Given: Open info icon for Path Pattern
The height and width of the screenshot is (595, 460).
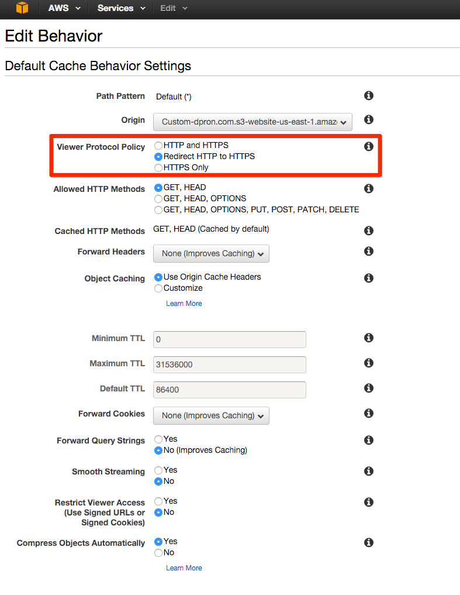Looking at the screenshot, I should (369, 95).
